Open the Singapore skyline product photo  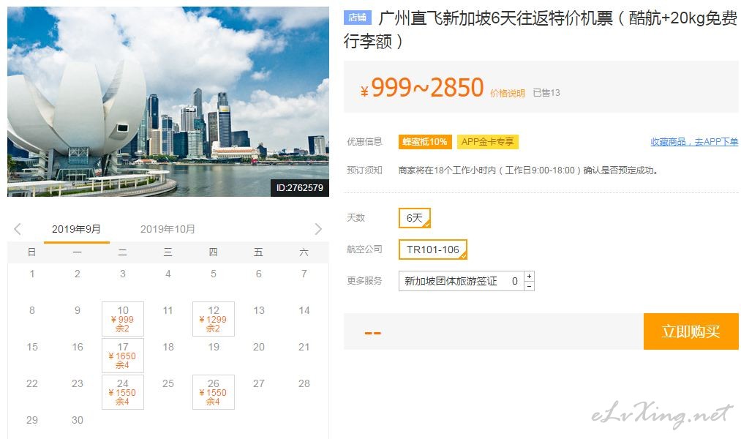point(168,102)
